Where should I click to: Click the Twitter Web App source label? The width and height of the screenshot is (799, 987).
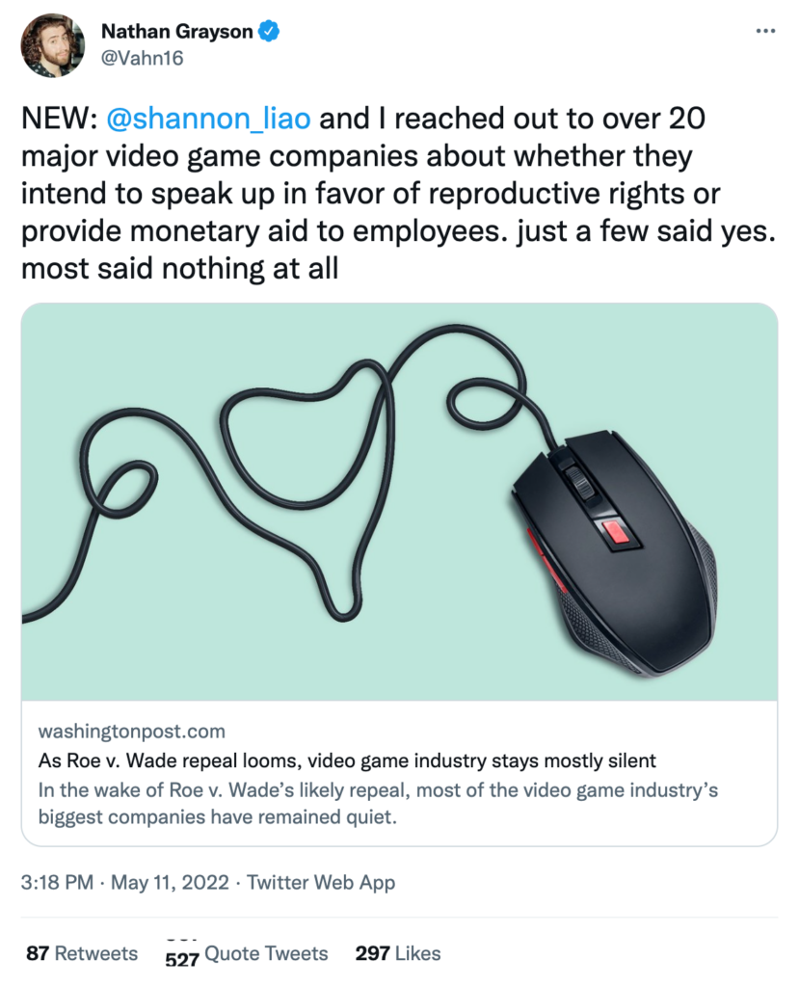click(321, 882)
